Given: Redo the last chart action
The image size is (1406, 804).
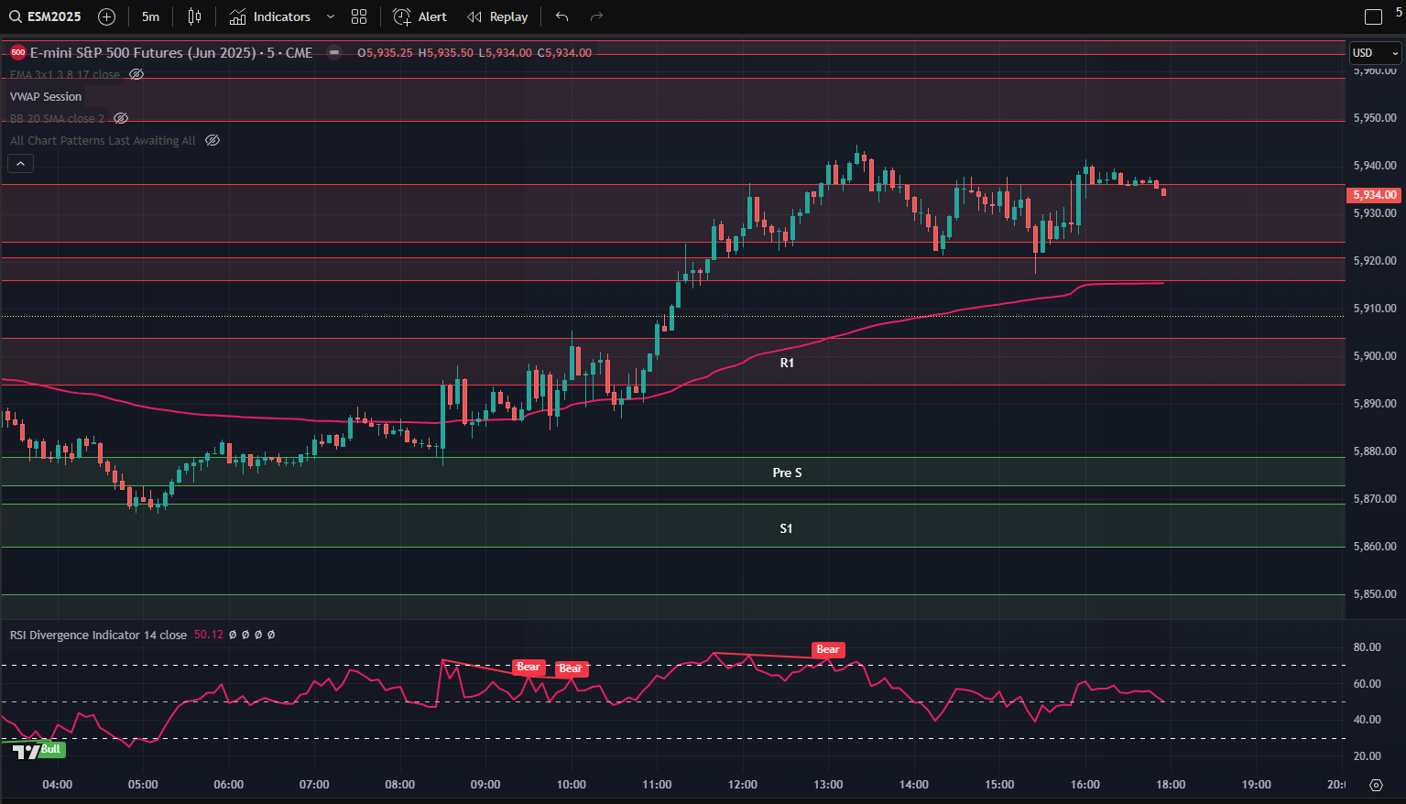Looking at the screenshot, I should 596,16.
